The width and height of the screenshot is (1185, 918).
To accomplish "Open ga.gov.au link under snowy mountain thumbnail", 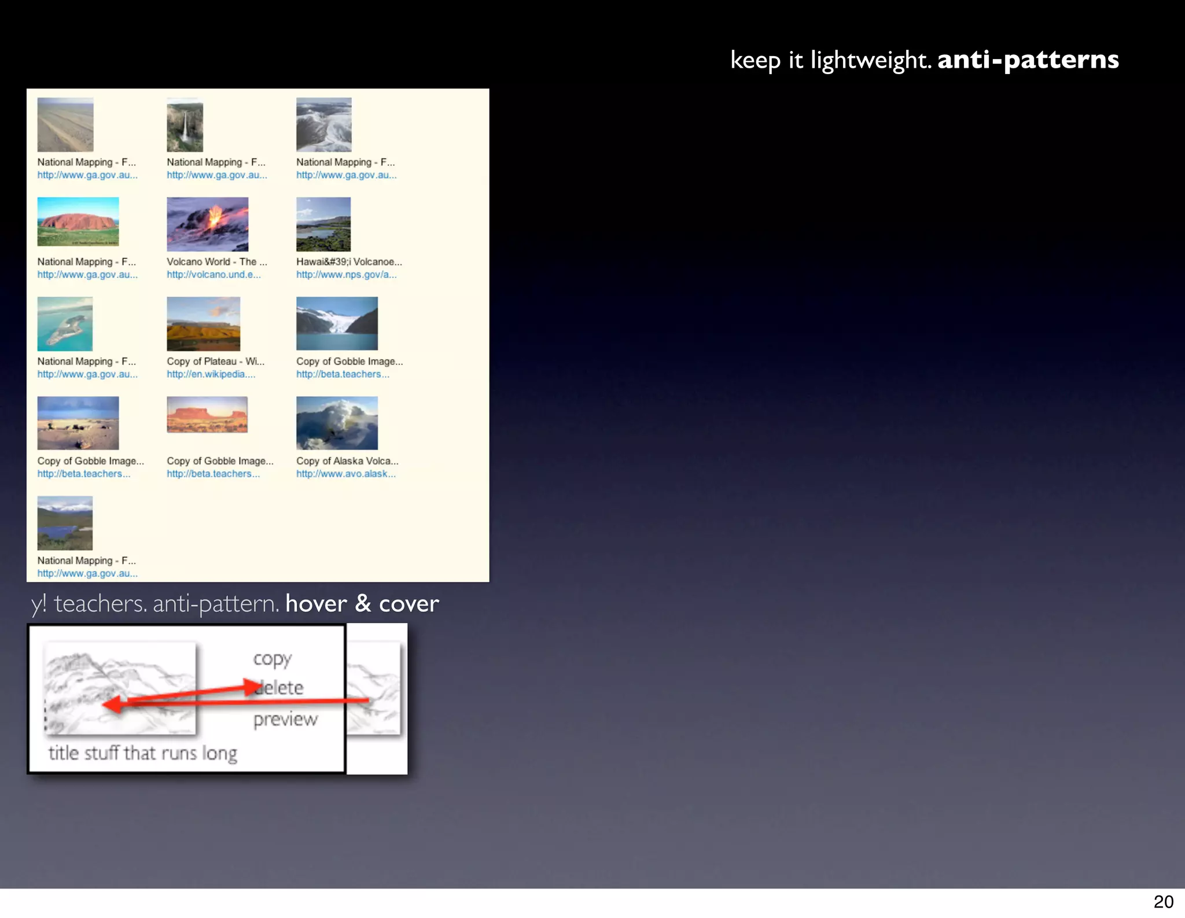I will pyautogui.click(x=347, y=175).
